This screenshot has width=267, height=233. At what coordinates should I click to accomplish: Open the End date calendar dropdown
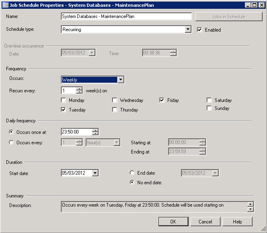point(215,173)
